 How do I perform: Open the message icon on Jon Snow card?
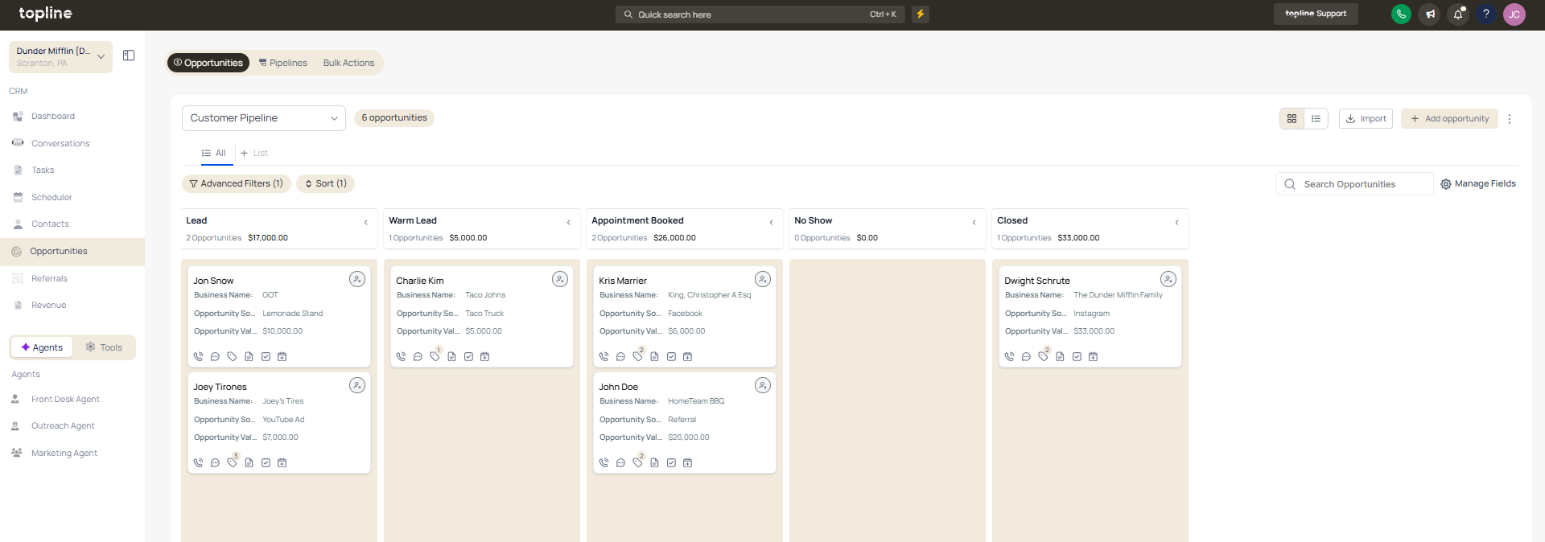point(215,356)
